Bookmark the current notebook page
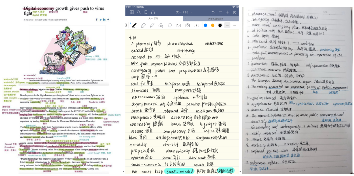Screen dimensions: 354x176 (146, 12)
